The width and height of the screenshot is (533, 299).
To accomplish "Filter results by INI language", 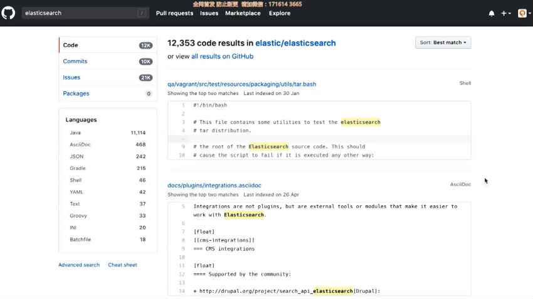I will coord(107,228).
